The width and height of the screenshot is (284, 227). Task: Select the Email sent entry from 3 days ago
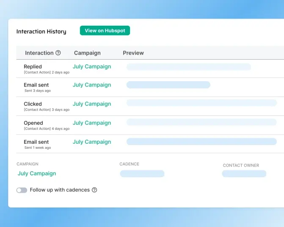pyautogui.click(x=36, y=85)
